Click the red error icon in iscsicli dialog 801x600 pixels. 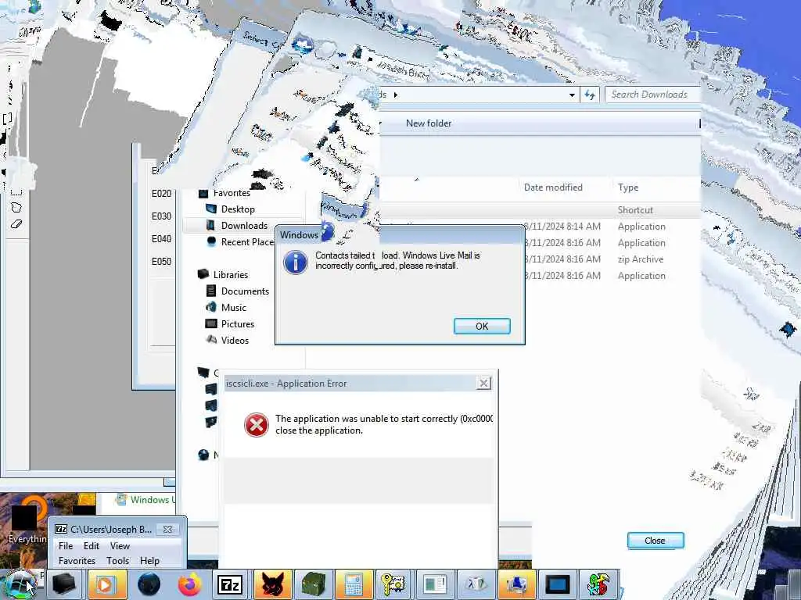click(256, 424)
